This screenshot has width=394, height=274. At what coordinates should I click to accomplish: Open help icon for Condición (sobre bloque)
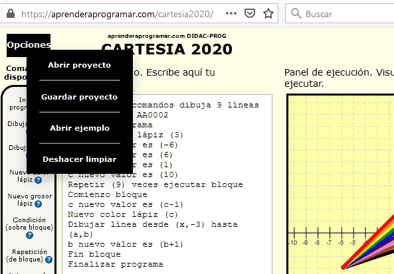pos(29,236)
